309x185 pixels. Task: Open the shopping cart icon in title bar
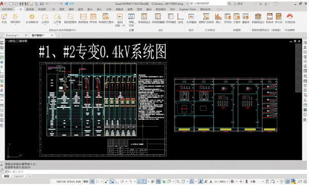pyautogui.click(x=261, y=4)
